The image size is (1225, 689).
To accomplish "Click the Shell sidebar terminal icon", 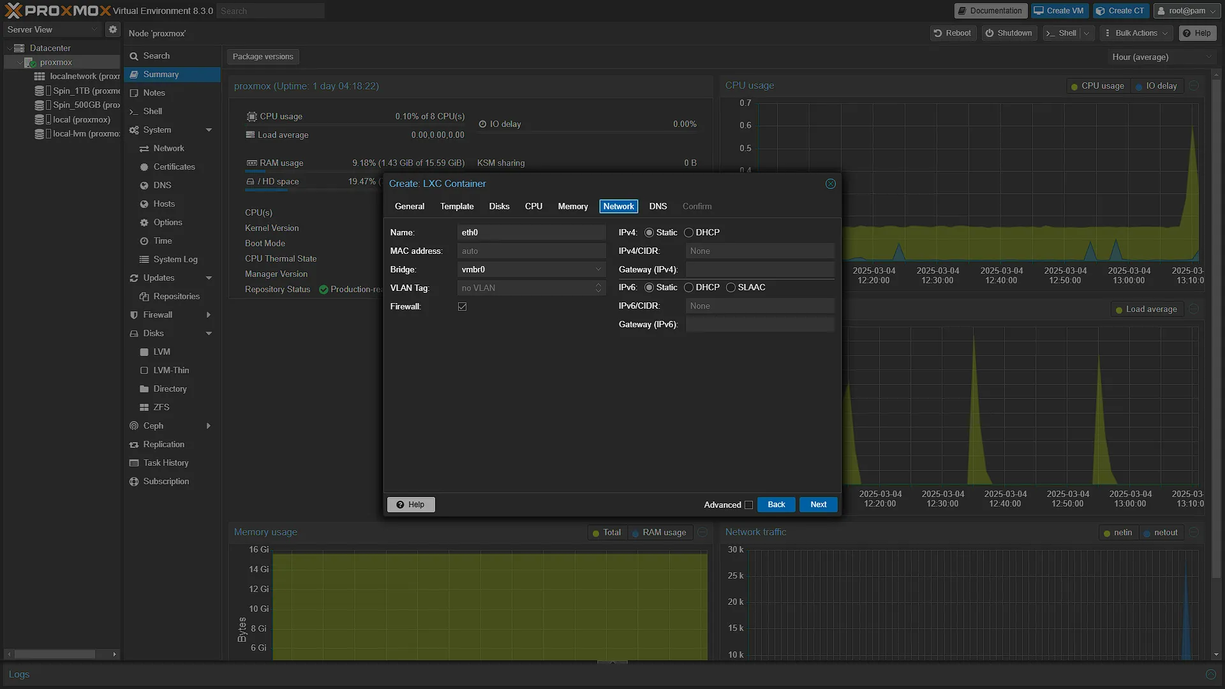I will click(134, 112).
